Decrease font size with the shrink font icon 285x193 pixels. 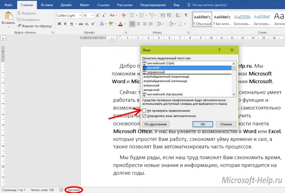coord(104,16)
